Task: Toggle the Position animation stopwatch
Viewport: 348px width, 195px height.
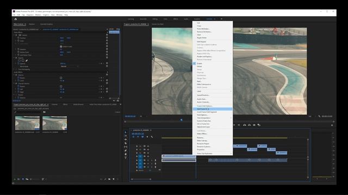Action: (18, 38)
